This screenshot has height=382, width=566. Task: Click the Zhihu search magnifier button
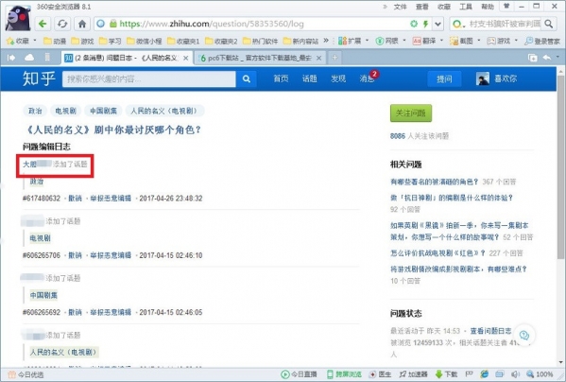tap(247, 78)
